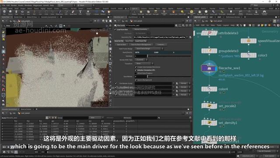Adjust the Substeps slider

[169, 56]
